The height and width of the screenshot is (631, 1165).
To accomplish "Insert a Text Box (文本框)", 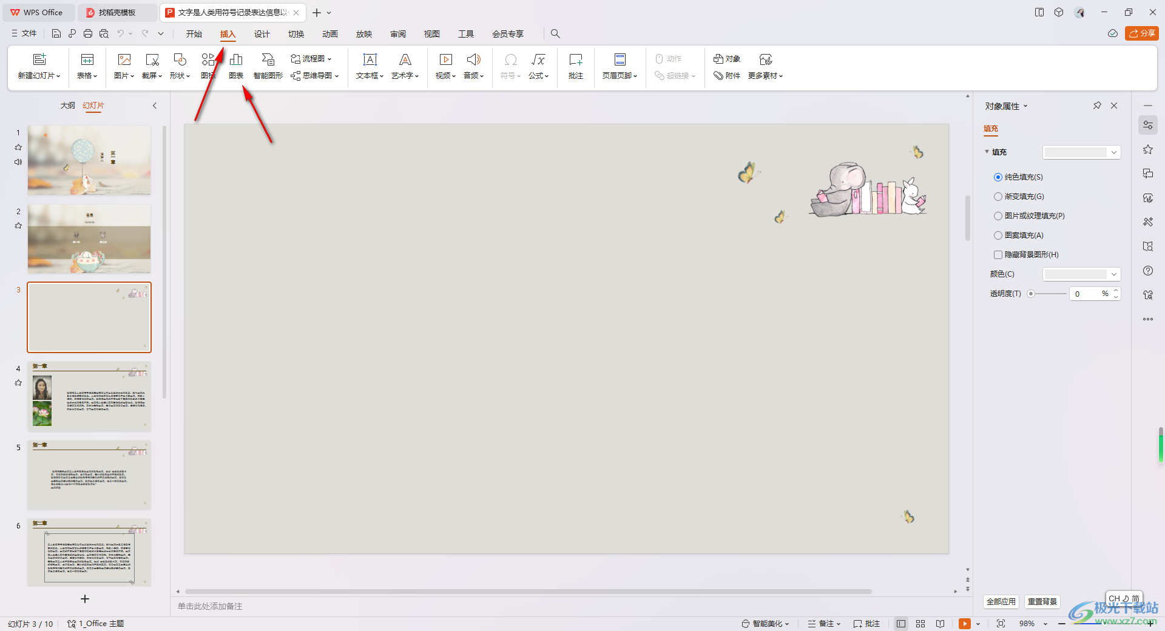I will 370,66.
